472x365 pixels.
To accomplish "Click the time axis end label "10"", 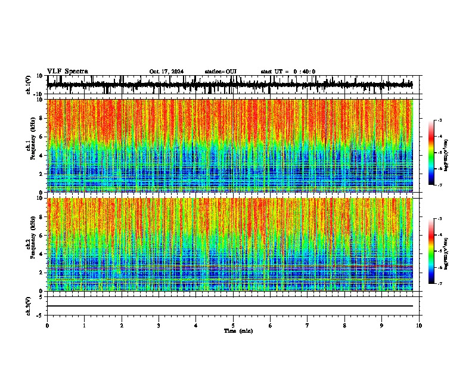I will [x=419, y=326].
